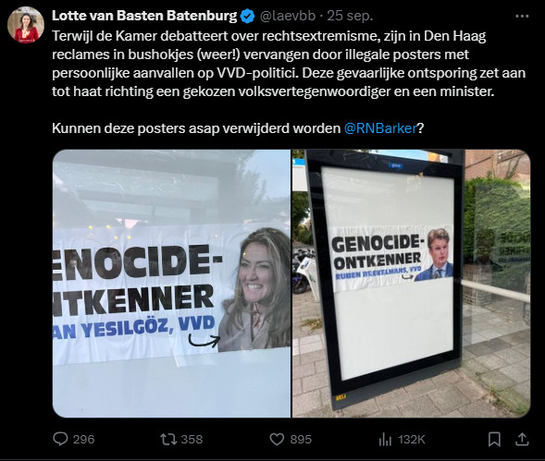Screen dimensions: 545x461
Task: Open the left photo of Yesilgöz poster
Action: (x=172, y=284)
